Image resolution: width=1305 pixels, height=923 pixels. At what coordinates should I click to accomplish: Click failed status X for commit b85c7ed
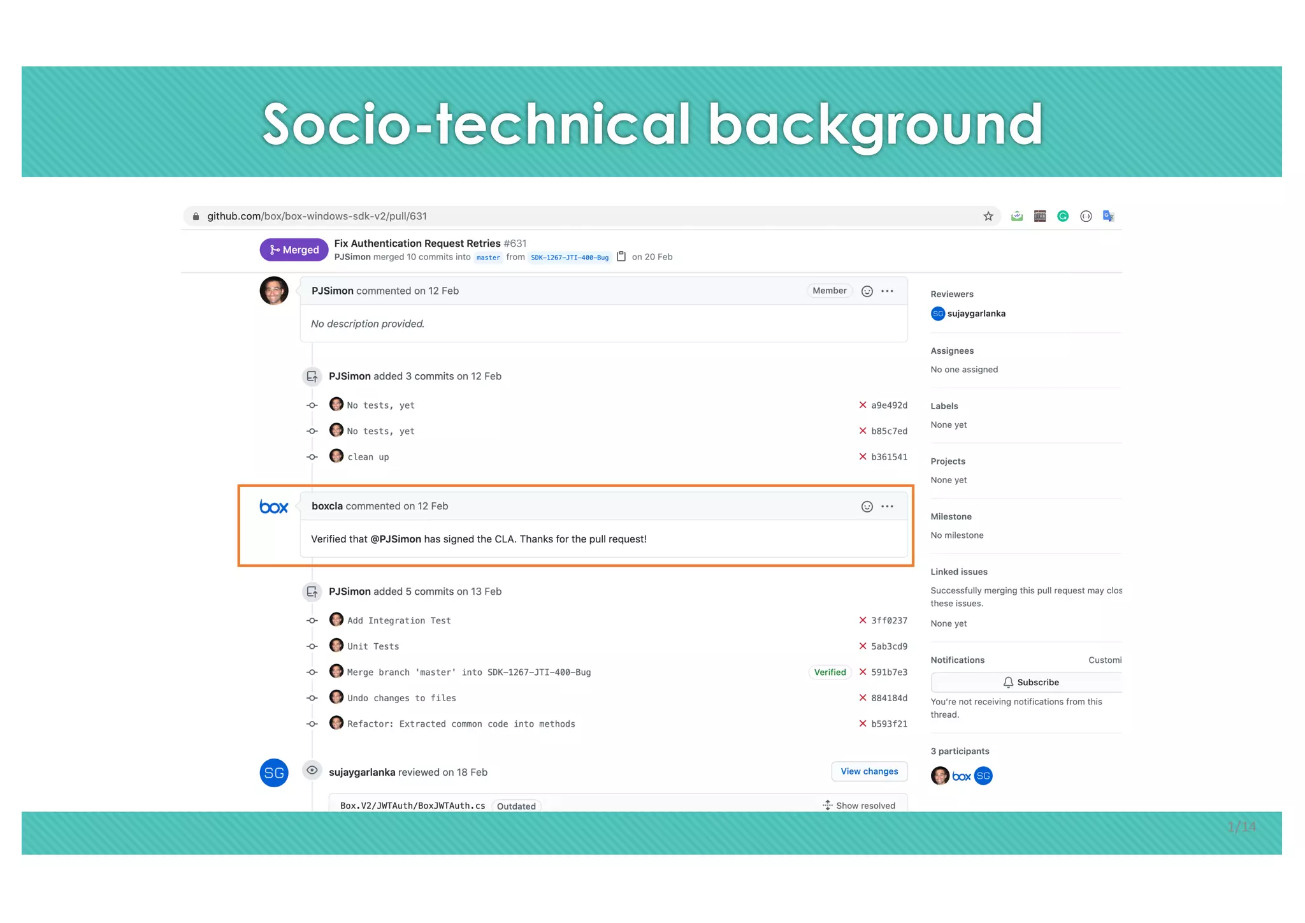coord(863,431)
